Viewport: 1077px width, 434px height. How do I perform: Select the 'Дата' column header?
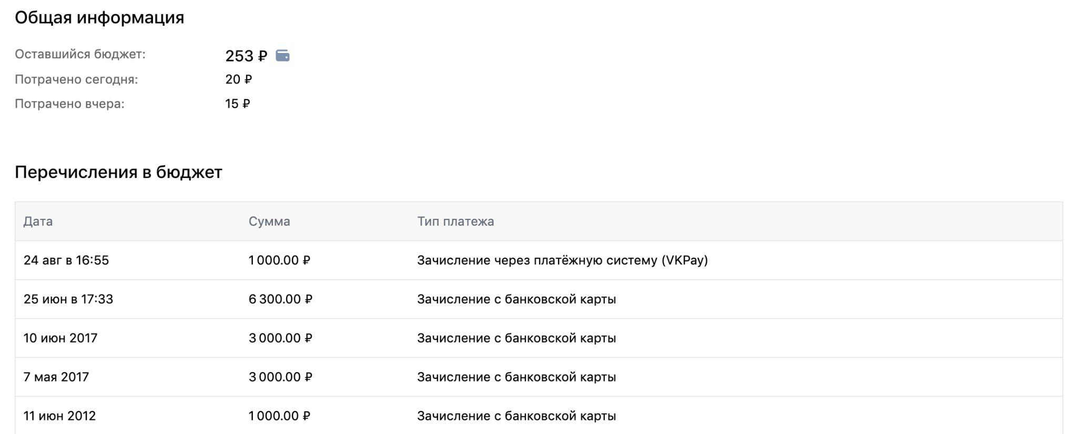pyautogui.click(x=38, y=221)
